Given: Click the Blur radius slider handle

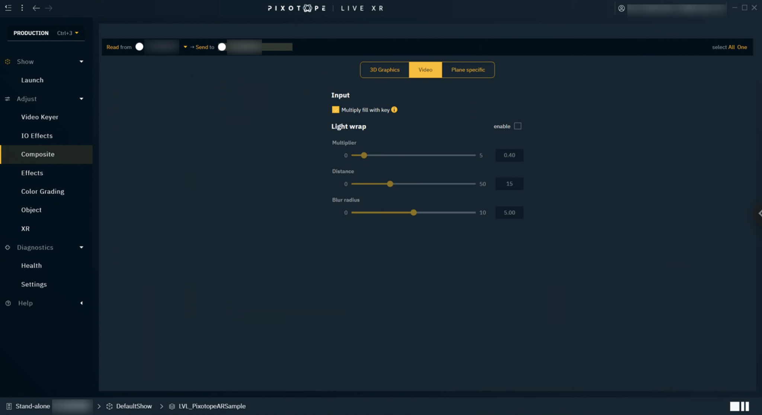Looking at the screenshot, I should (413, 213).
